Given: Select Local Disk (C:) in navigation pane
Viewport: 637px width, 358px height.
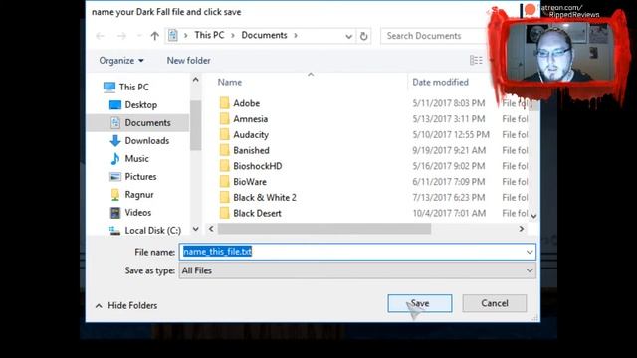Looking at the screenshot, I should coord(152,230).
